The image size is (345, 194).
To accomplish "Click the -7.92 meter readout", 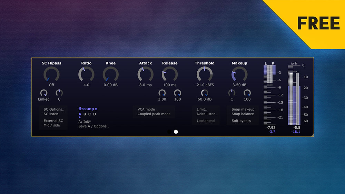I will 271,127.
